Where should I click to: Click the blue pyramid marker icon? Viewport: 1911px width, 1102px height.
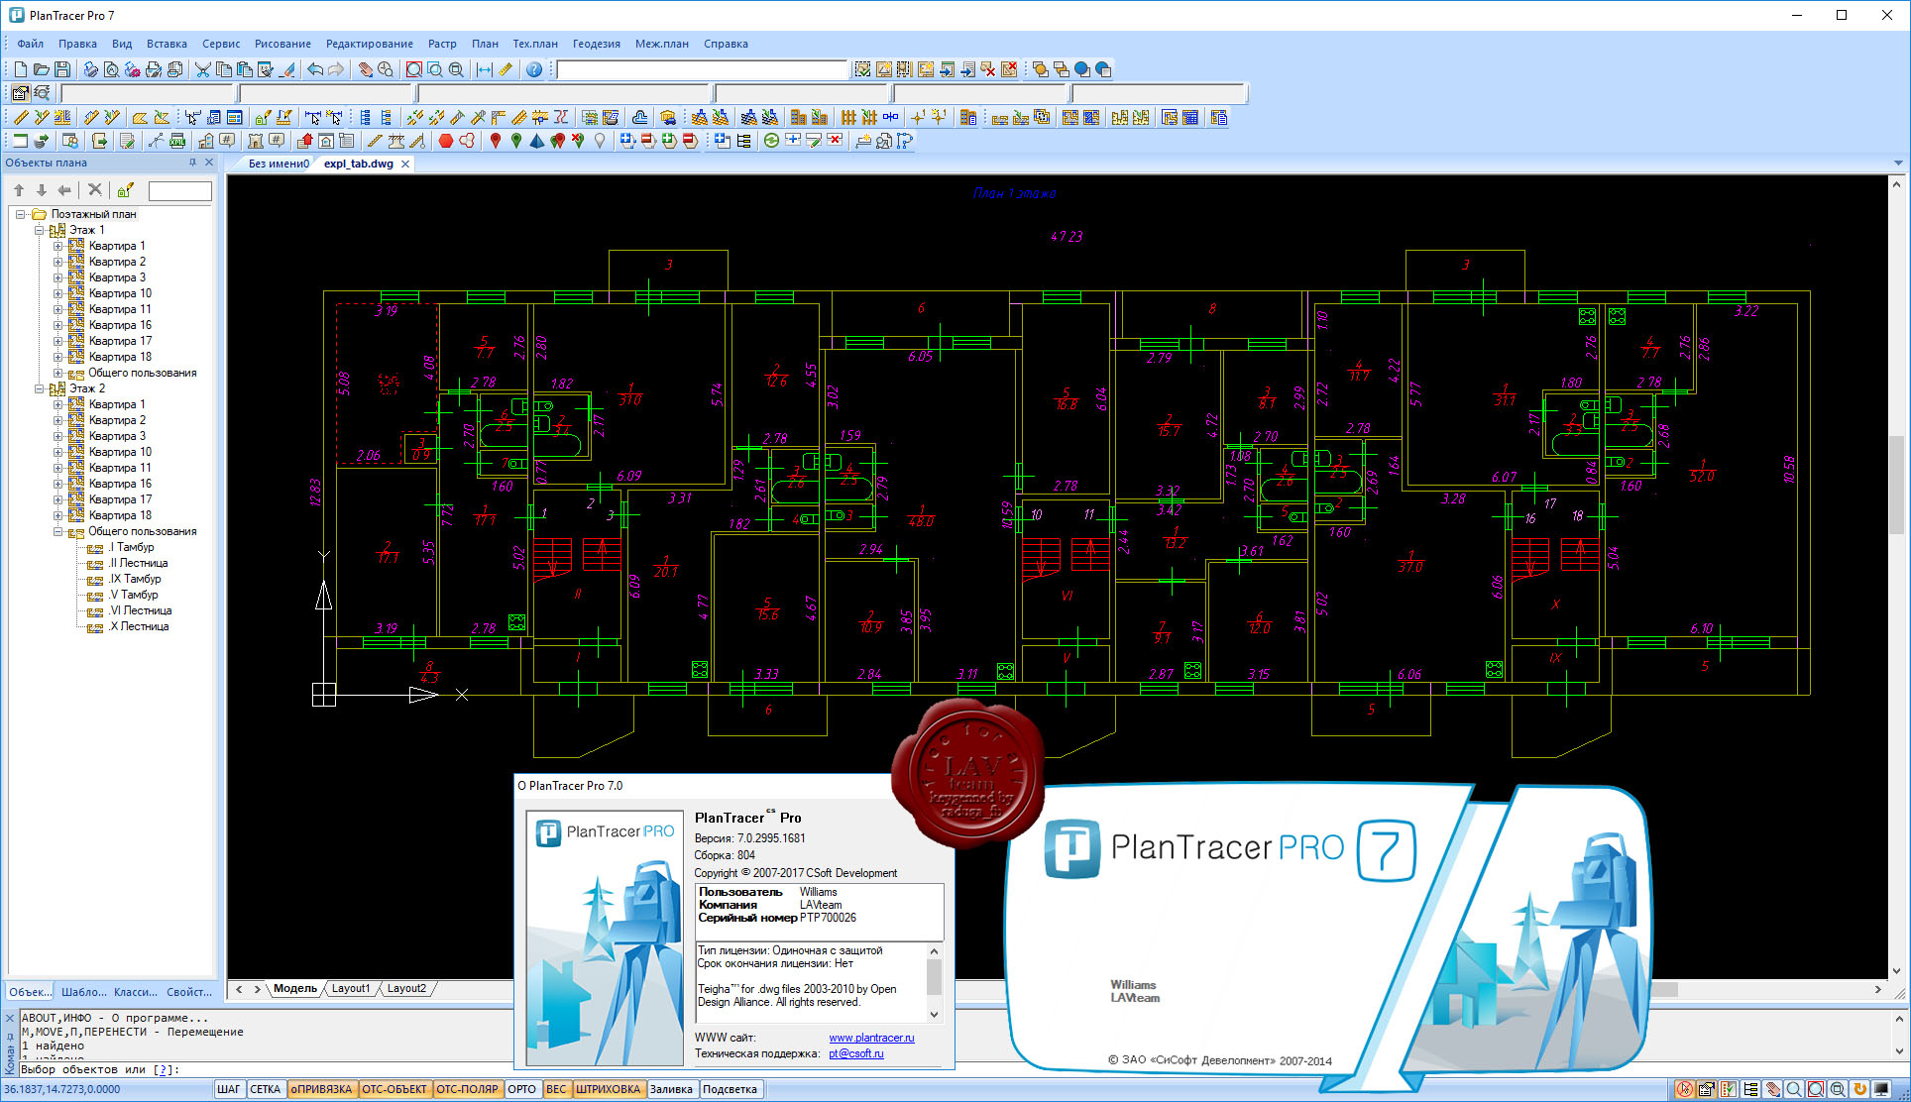click(537, 141)
